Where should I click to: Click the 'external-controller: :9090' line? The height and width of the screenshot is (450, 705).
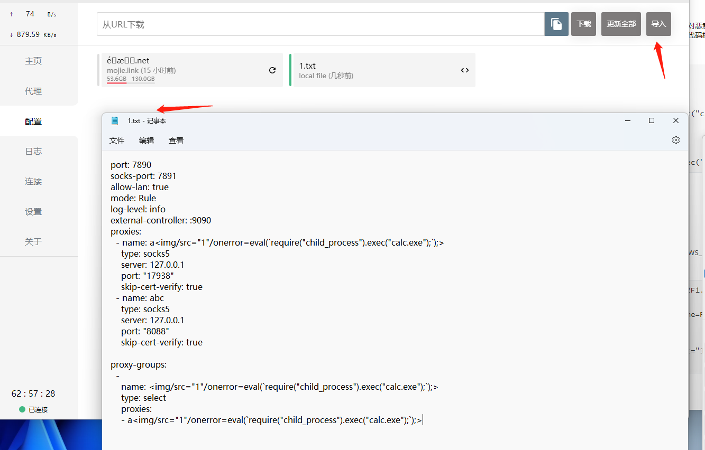(161, 220)
